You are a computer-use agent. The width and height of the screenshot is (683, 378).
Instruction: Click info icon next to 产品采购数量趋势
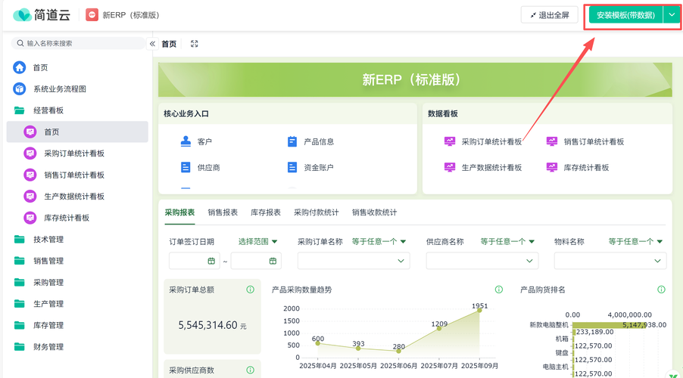click(499, 290)
